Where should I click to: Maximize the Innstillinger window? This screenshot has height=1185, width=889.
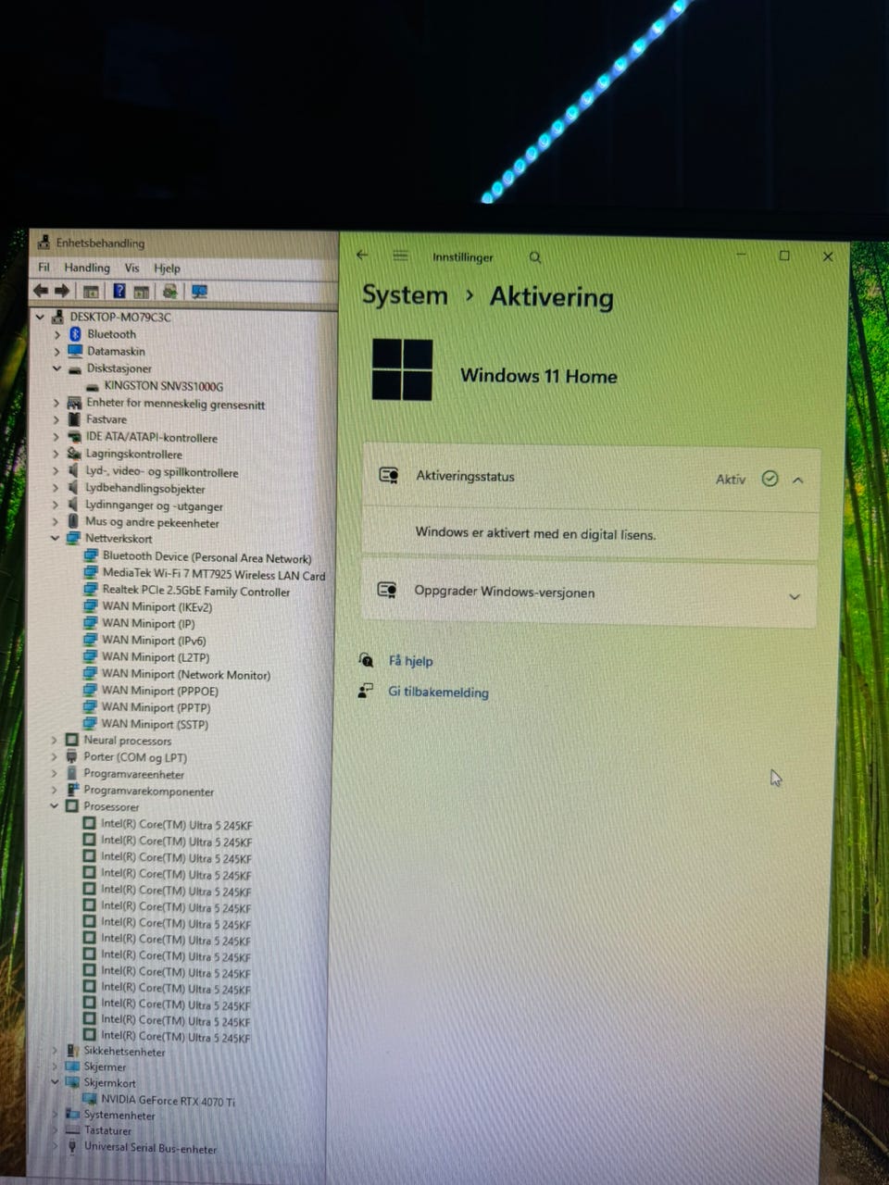click(x=784, y=256)
